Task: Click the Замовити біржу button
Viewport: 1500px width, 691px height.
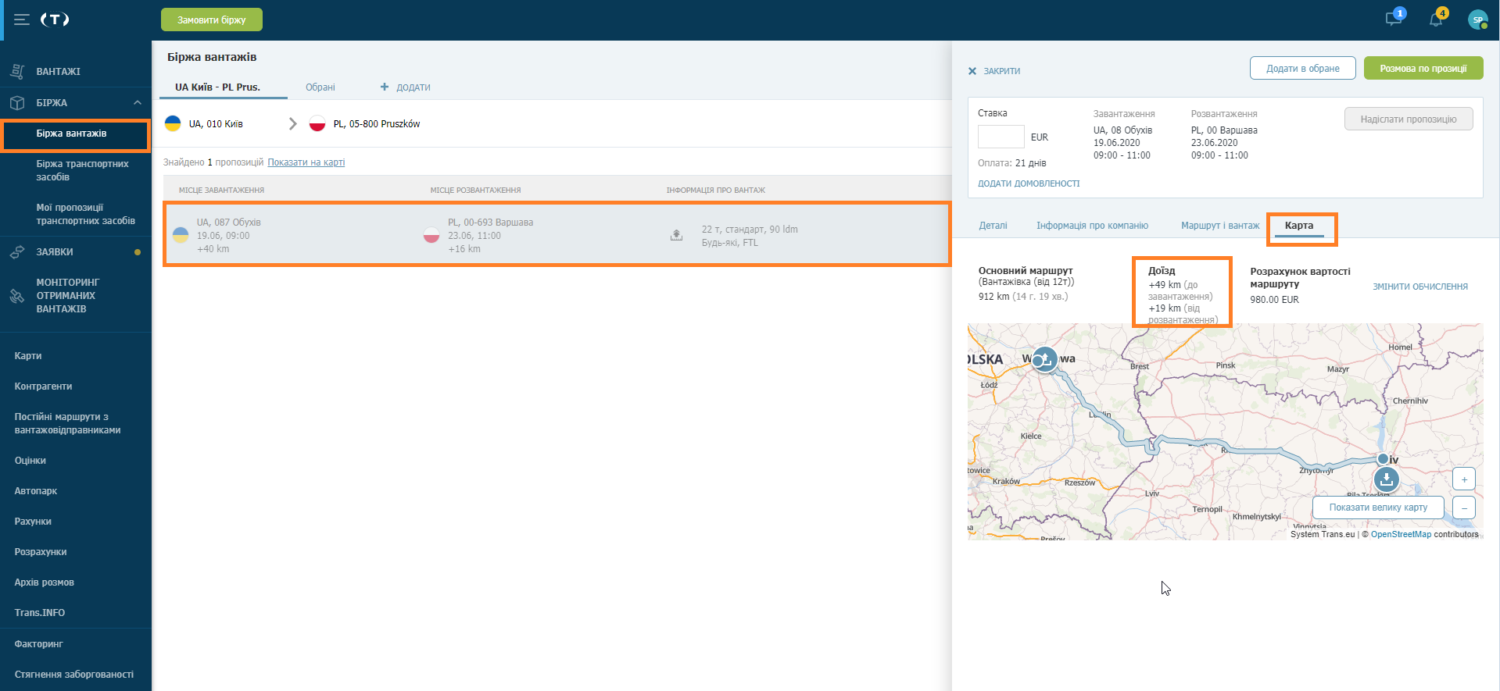Action: [212, 20]
